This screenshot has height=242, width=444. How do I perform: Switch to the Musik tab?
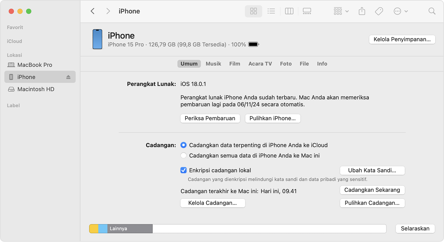213,64
